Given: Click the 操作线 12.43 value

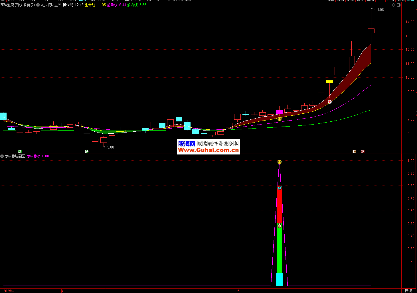Looking at the screenshot, I should (73, 5).
